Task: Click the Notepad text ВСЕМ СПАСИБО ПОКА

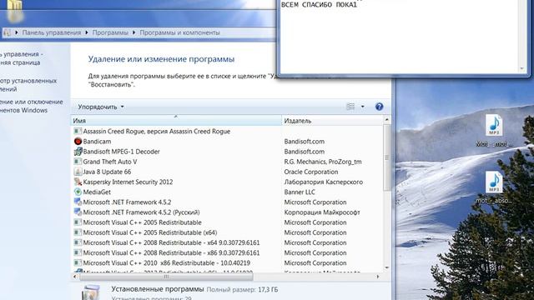Action: (x=319, y=5)
